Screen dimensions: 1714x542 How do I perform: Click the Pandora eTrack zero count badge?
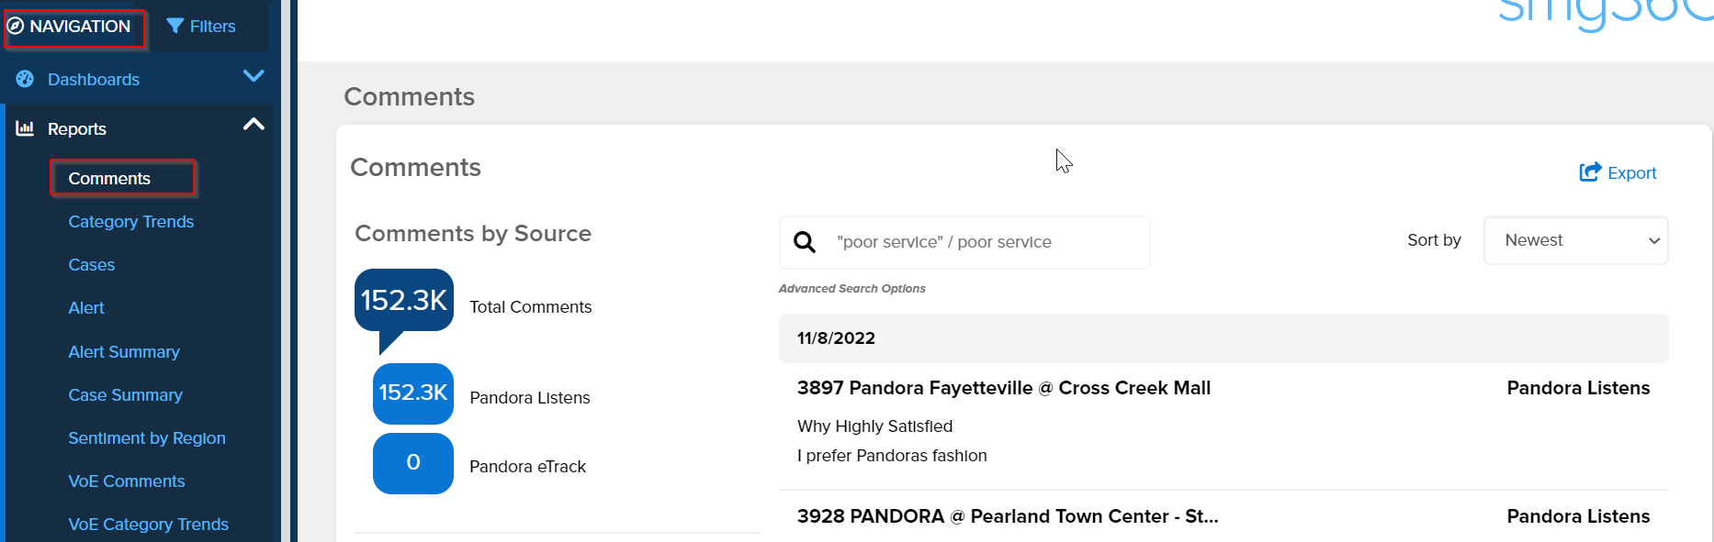[413, 463]
